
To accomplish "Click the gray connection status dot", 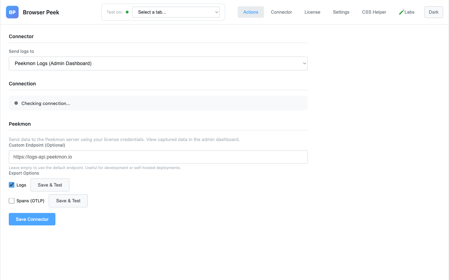I will point(16,103).
